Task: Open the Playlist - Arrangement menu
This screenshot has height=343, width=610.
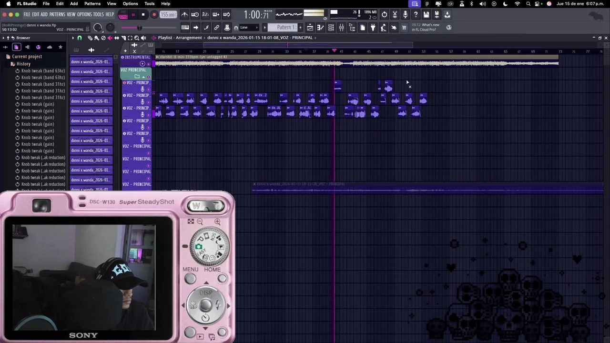Action: [180, 38]
